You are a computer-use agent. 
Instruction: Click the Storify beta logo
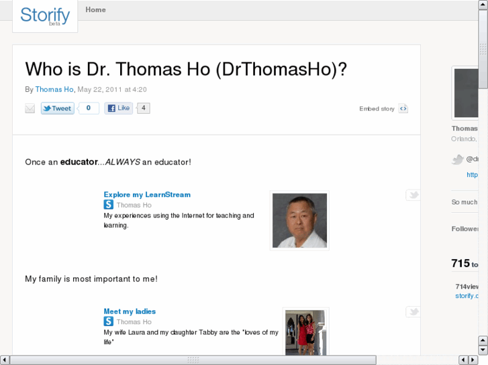[45, 15]
